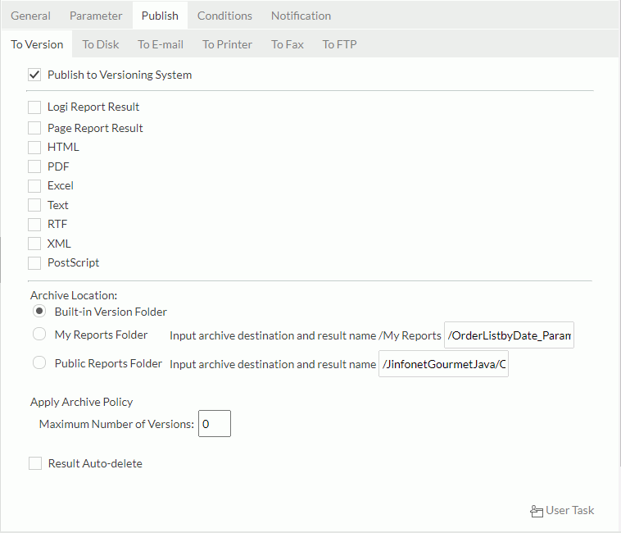Enable the Logi Report Result checkbox
The width and height of the screenshot is (621, 533).
(x=34, y=107)
